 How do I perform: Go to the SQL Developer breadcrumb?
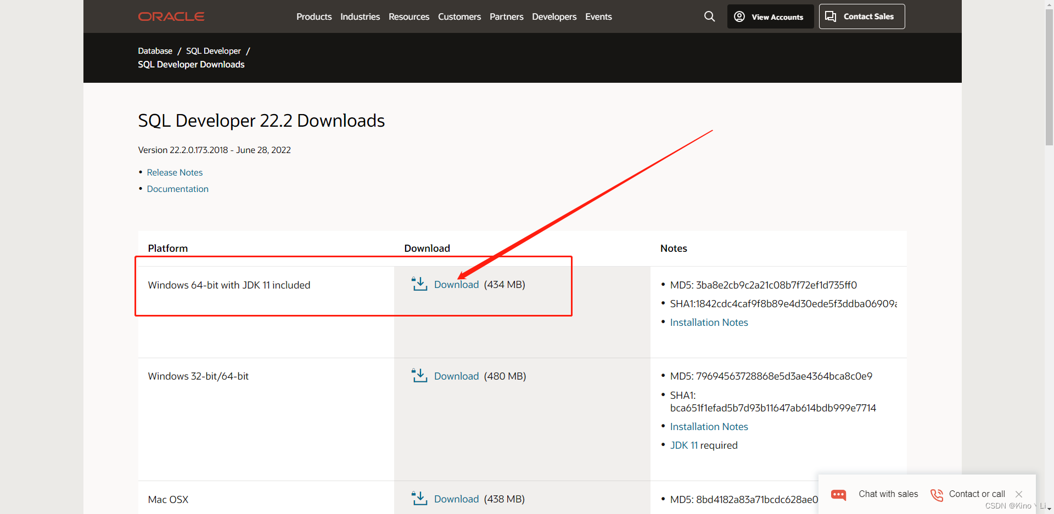(214, 51)
